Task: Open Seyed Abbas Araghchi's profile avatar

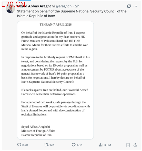Action: (x=11, y=8)
